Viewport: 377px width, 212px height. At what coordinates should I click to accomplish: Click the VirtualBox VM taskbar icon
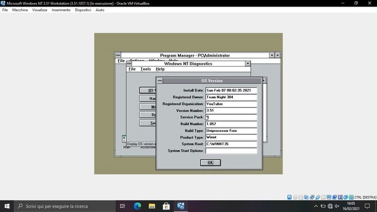(x=181, y=206)
